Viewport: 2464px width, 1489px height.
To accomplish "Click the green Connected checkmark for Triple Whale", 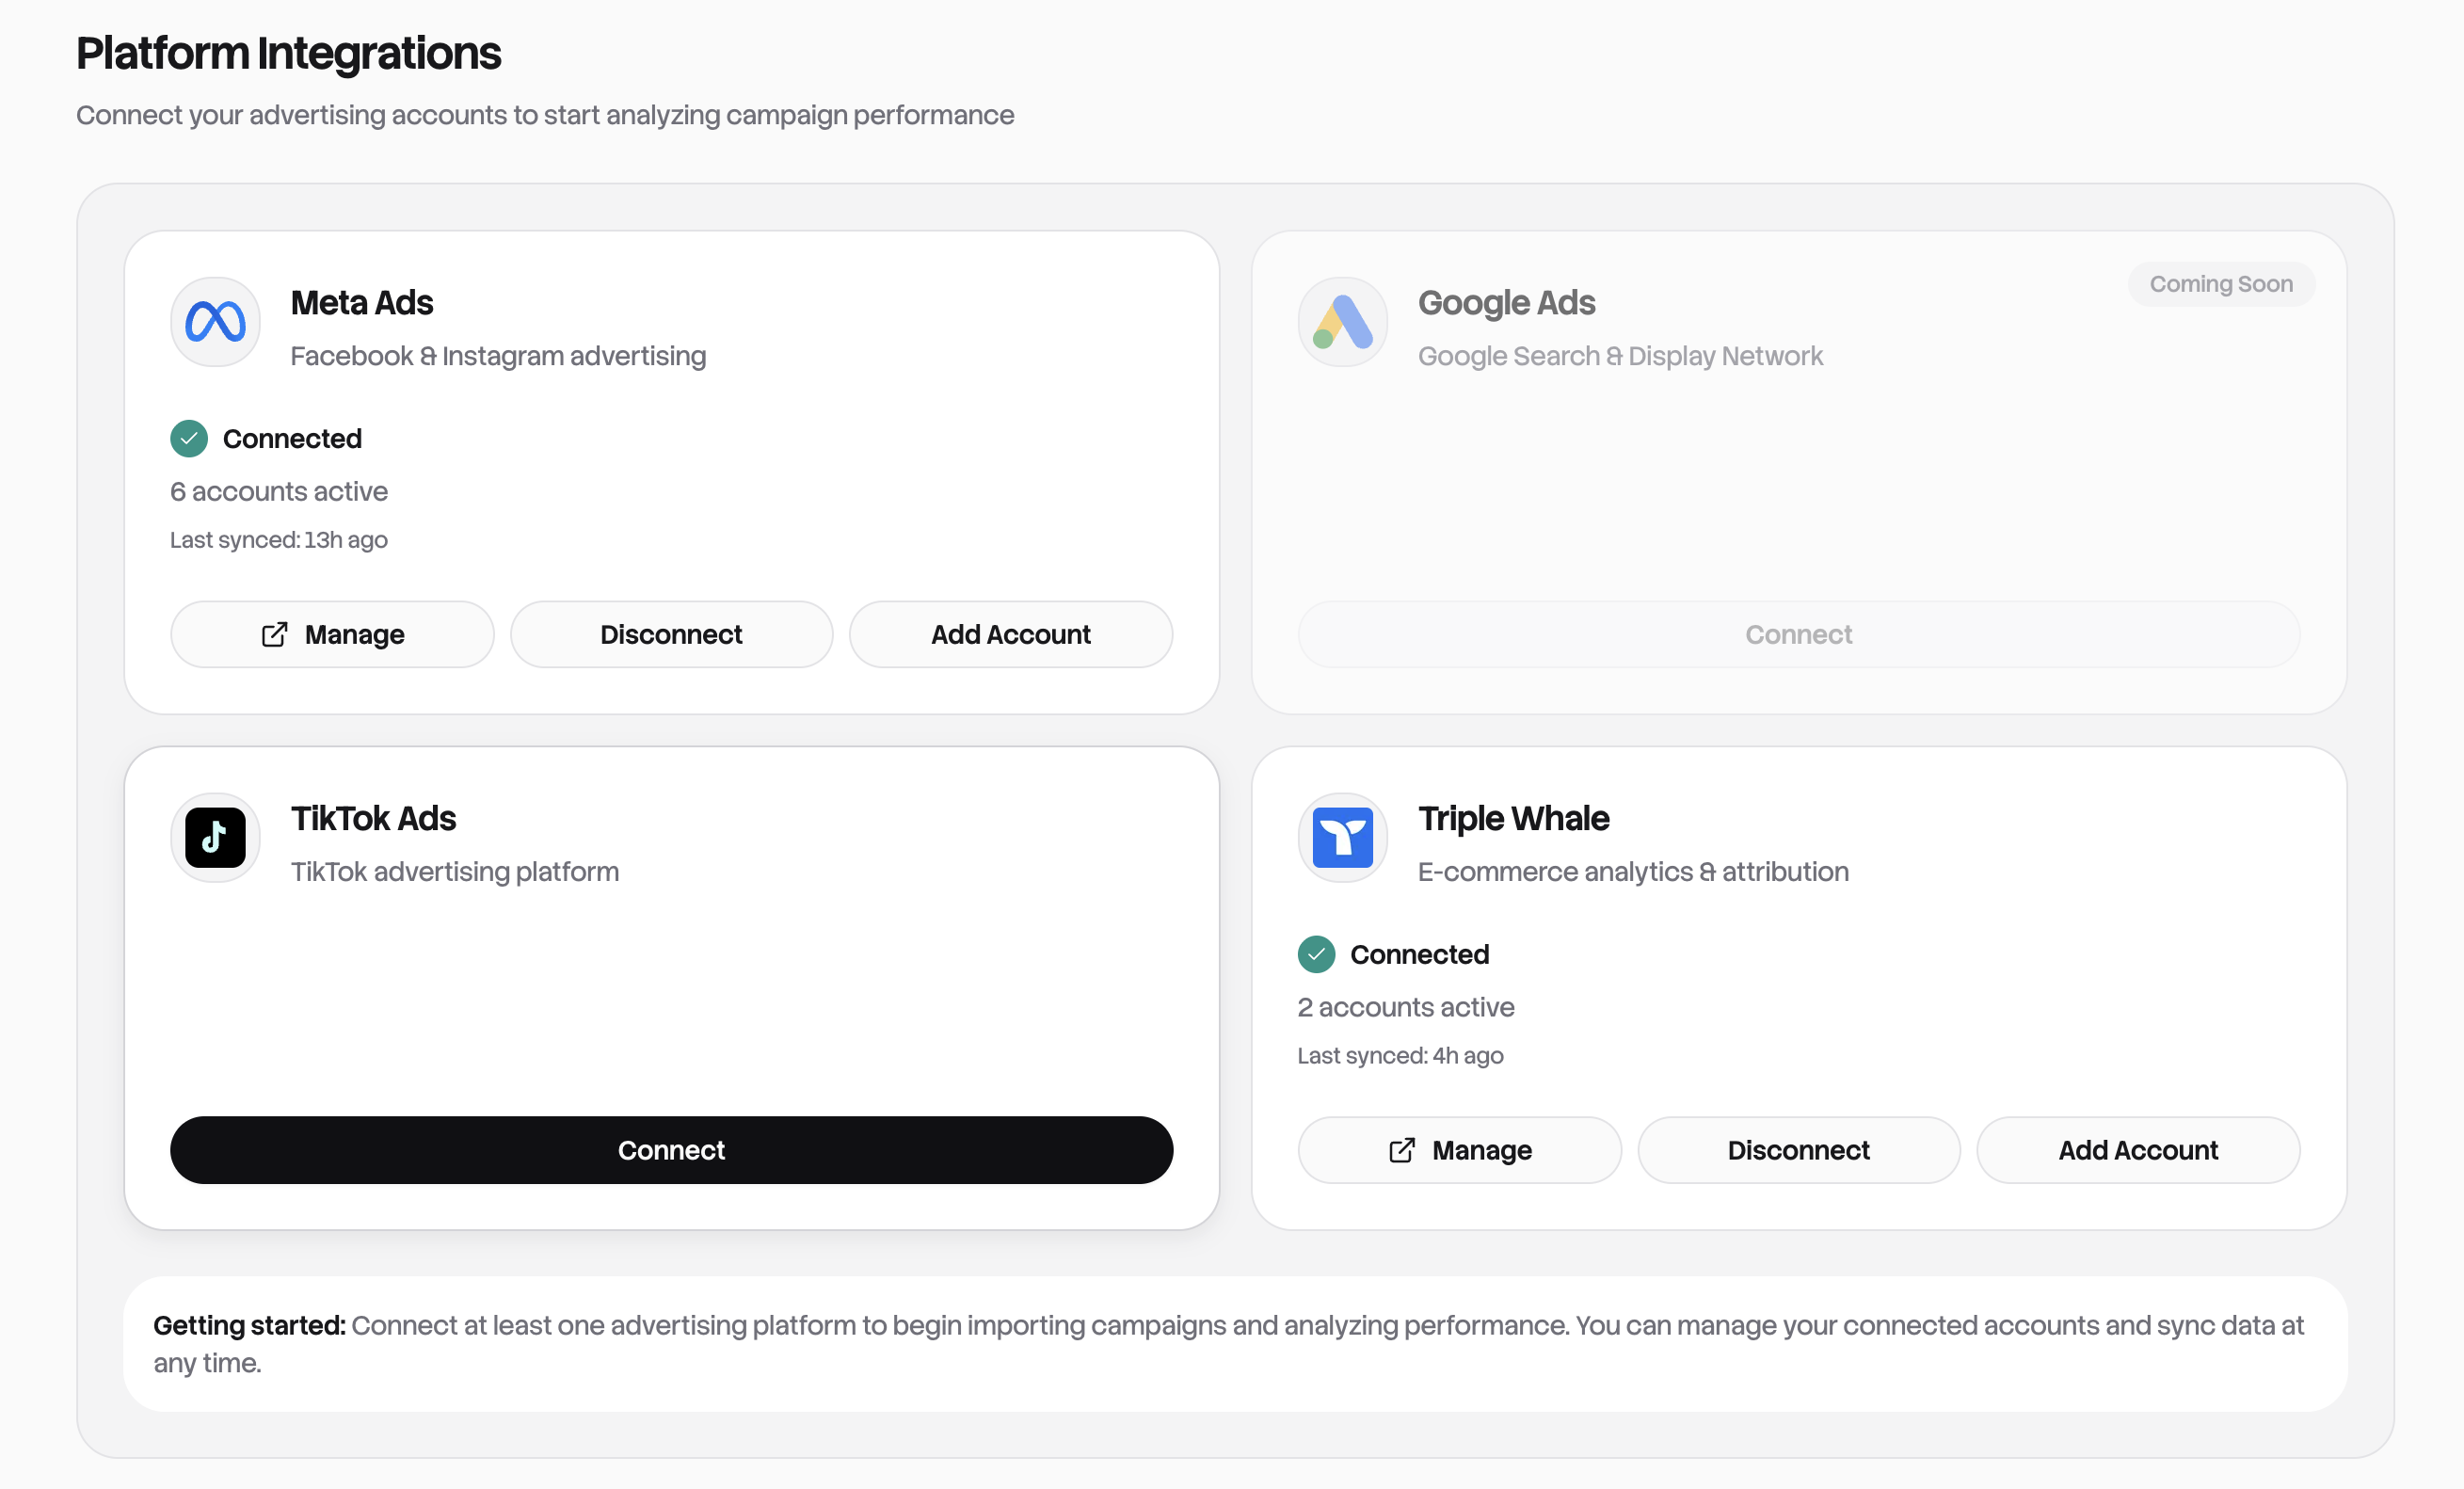I will click(1315, 954).
